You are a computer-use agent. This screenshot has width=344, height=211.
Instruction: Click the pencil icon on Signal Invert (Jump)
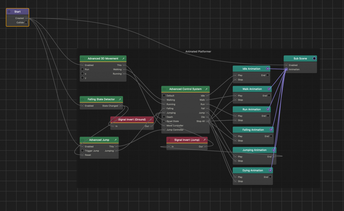click(x=204, y=140)
